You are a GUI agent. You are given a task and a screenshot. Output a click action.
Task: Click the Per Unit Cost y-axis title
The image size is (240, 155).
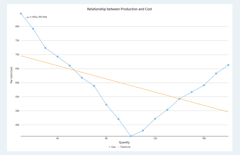(11, 75)
